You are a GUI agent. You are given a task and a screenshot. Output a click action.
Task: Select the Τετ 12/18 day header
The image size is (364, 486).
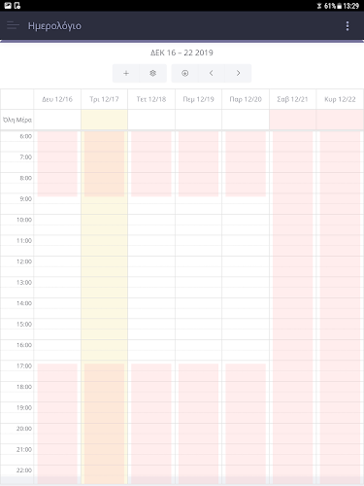click(151, 99)
